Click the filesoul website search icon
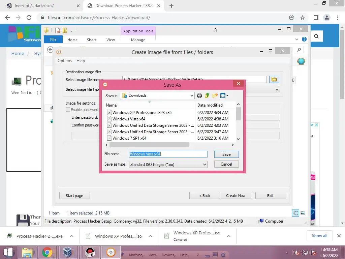345x259 pixels. pos(316,36)
